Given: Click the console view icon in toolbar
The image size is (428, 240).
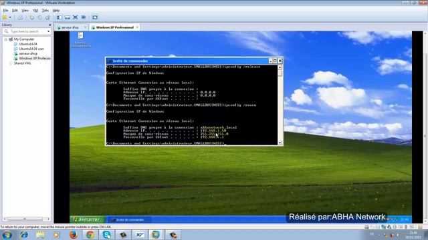Looking at the screenshot, I should pyautogui.click(x=95, y=17).
